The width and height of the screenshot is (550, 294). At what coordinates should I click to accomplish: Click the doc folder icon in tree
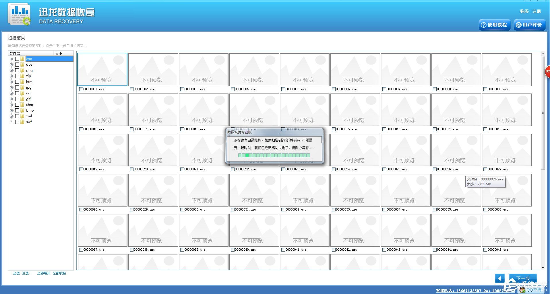[22, 65]
